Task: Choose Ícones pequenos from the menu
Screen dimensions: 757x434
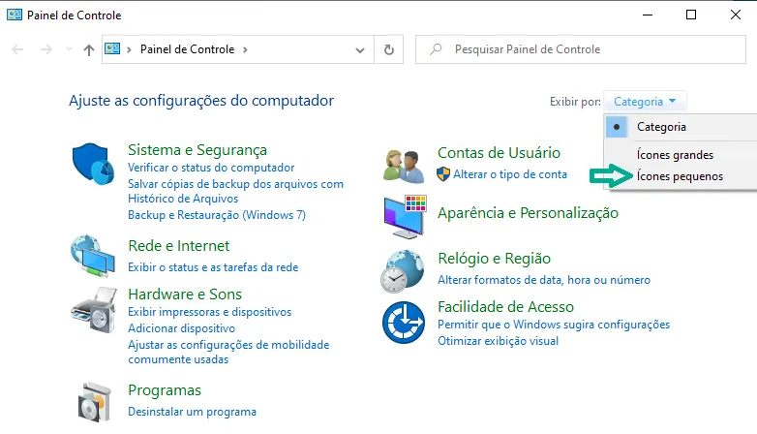Action: tap(680, 176)
